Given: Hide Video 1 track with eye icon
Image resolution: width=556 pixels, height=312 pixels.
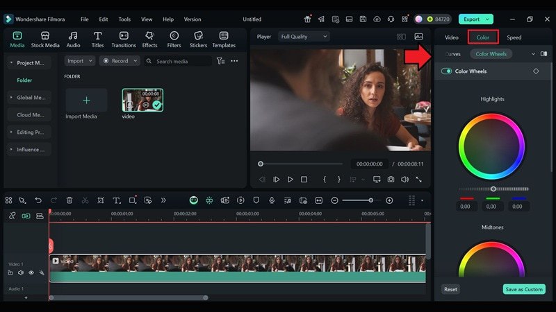Looking at the screenshot, I should click(31, 272).
